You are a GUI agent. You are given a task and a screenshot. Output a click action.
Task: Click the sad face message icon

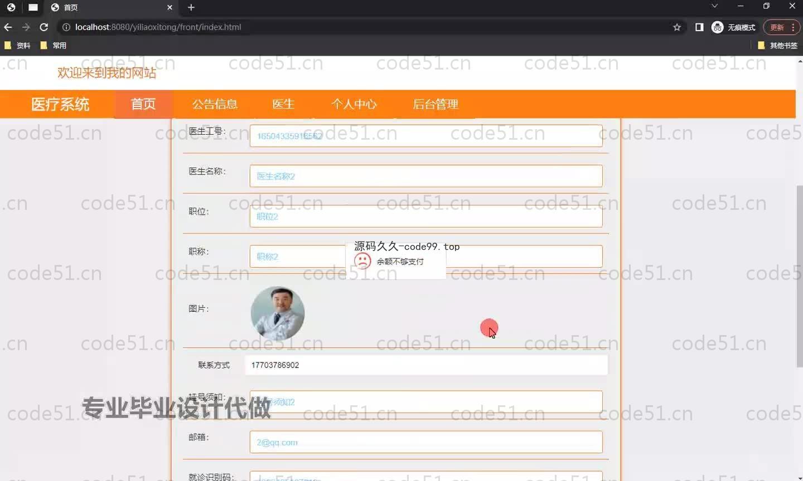(x=362, y=261)
